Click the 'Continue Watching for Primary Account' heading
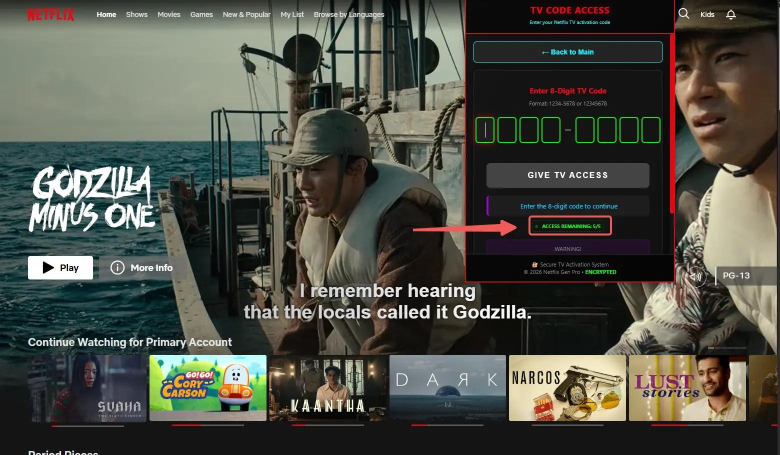 coord(130,342)
